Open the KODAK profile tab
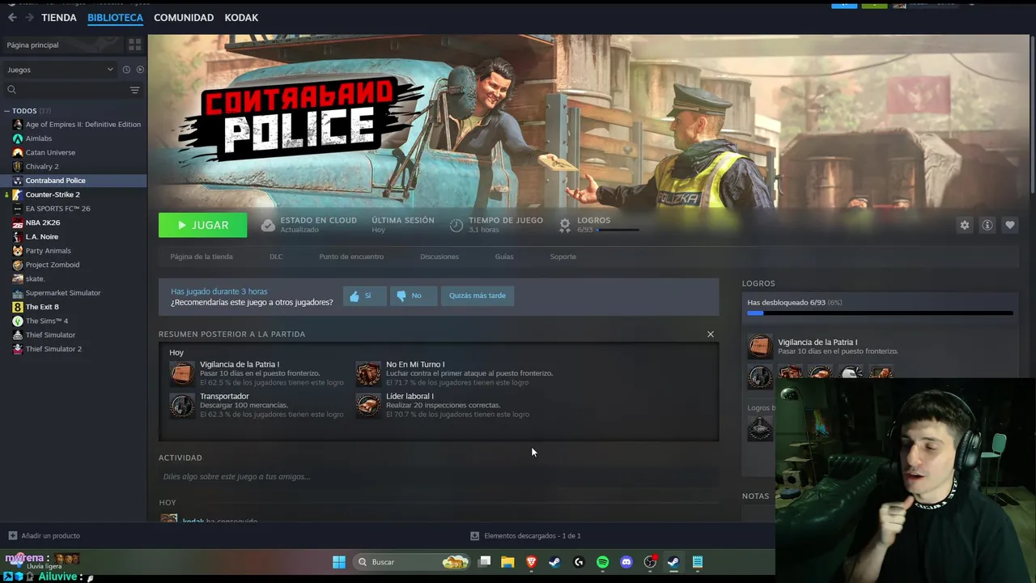The image size is (1036, 583). click(241, 17)
